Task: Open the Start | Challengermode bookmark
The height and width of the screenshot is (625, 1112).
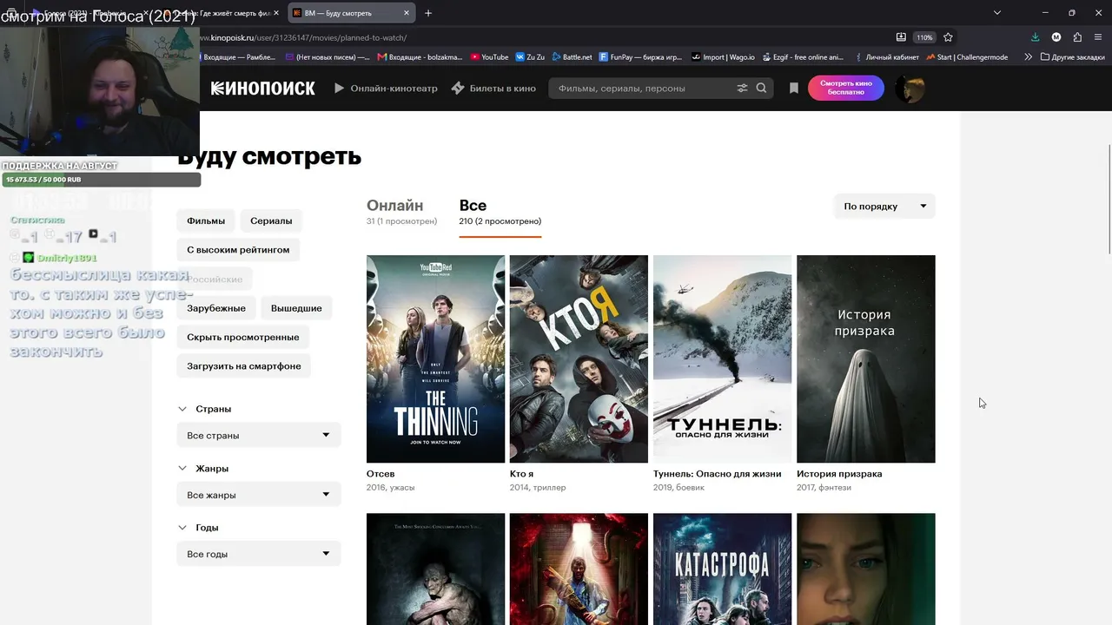Action: [967, 57]
